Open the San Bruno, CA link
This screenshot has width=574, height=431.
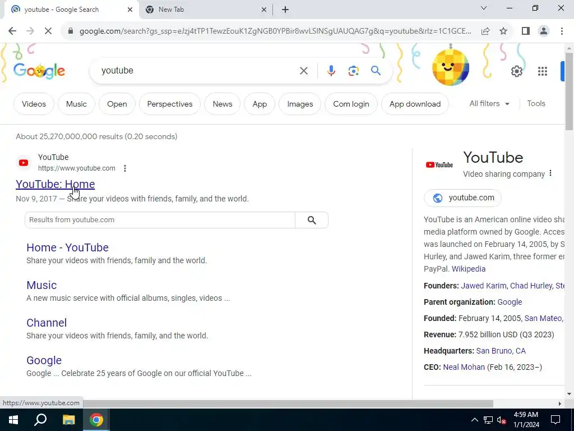(x=501, y=351)
